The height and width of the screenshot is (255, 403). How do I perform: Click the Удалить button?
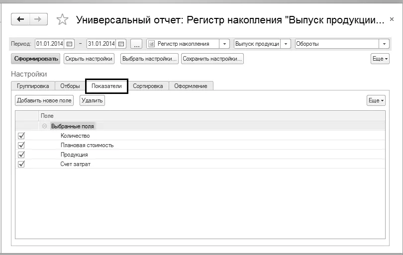92,100
